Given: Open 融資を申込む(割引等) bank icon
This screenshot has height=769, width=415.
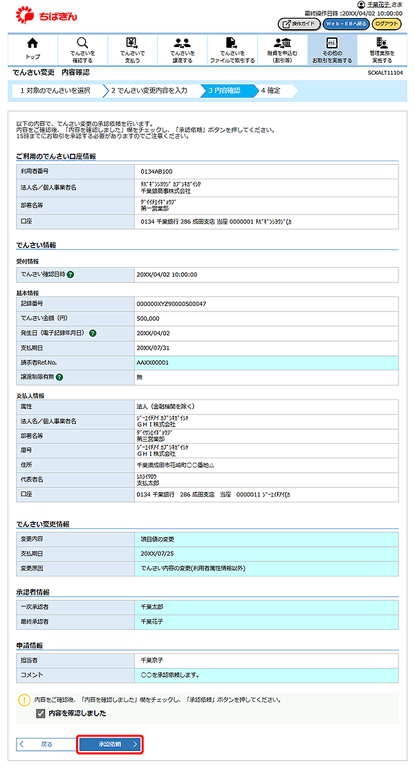Looking at the screenshot, I should pos(282,48).
